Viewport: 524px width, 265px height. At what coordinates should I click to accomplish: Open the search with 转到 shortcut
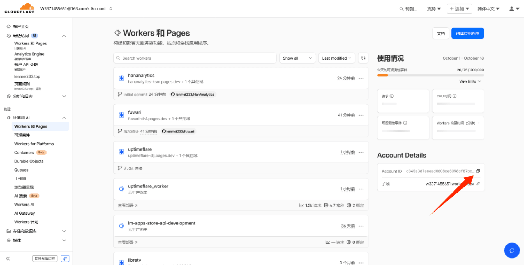click(x=408, y=9)
